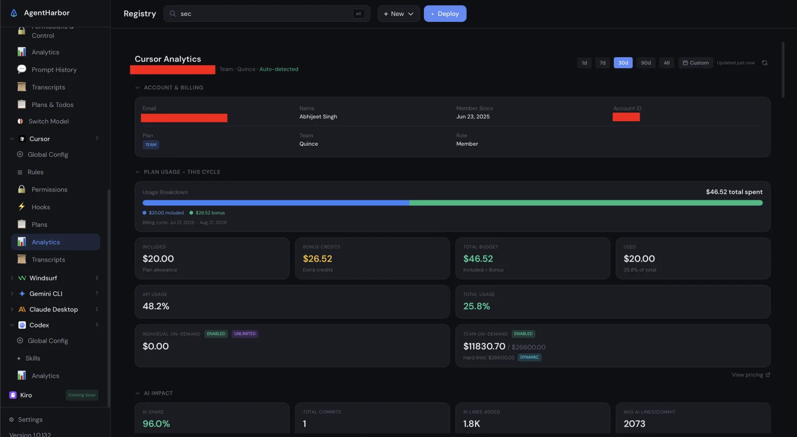Viewport: 797px width, 437px height.
Task: Collapse the Codex tree section
Action: [12, 325]
